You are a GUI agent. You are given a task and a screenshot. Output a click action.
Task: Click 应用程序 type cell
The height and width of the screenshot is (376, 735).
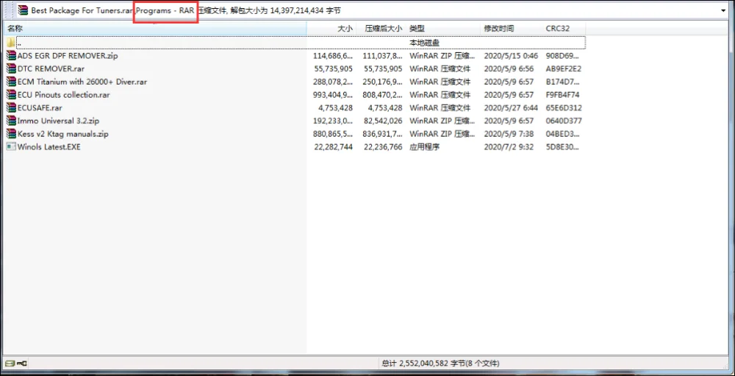[x=425, y=147]
